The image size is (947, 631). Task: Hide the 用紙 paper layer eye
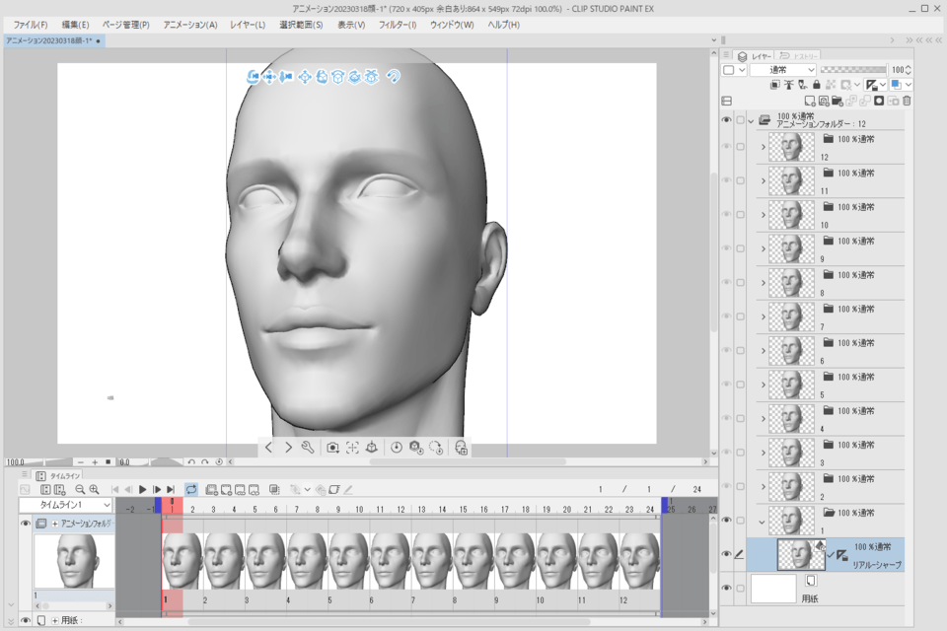727,589
